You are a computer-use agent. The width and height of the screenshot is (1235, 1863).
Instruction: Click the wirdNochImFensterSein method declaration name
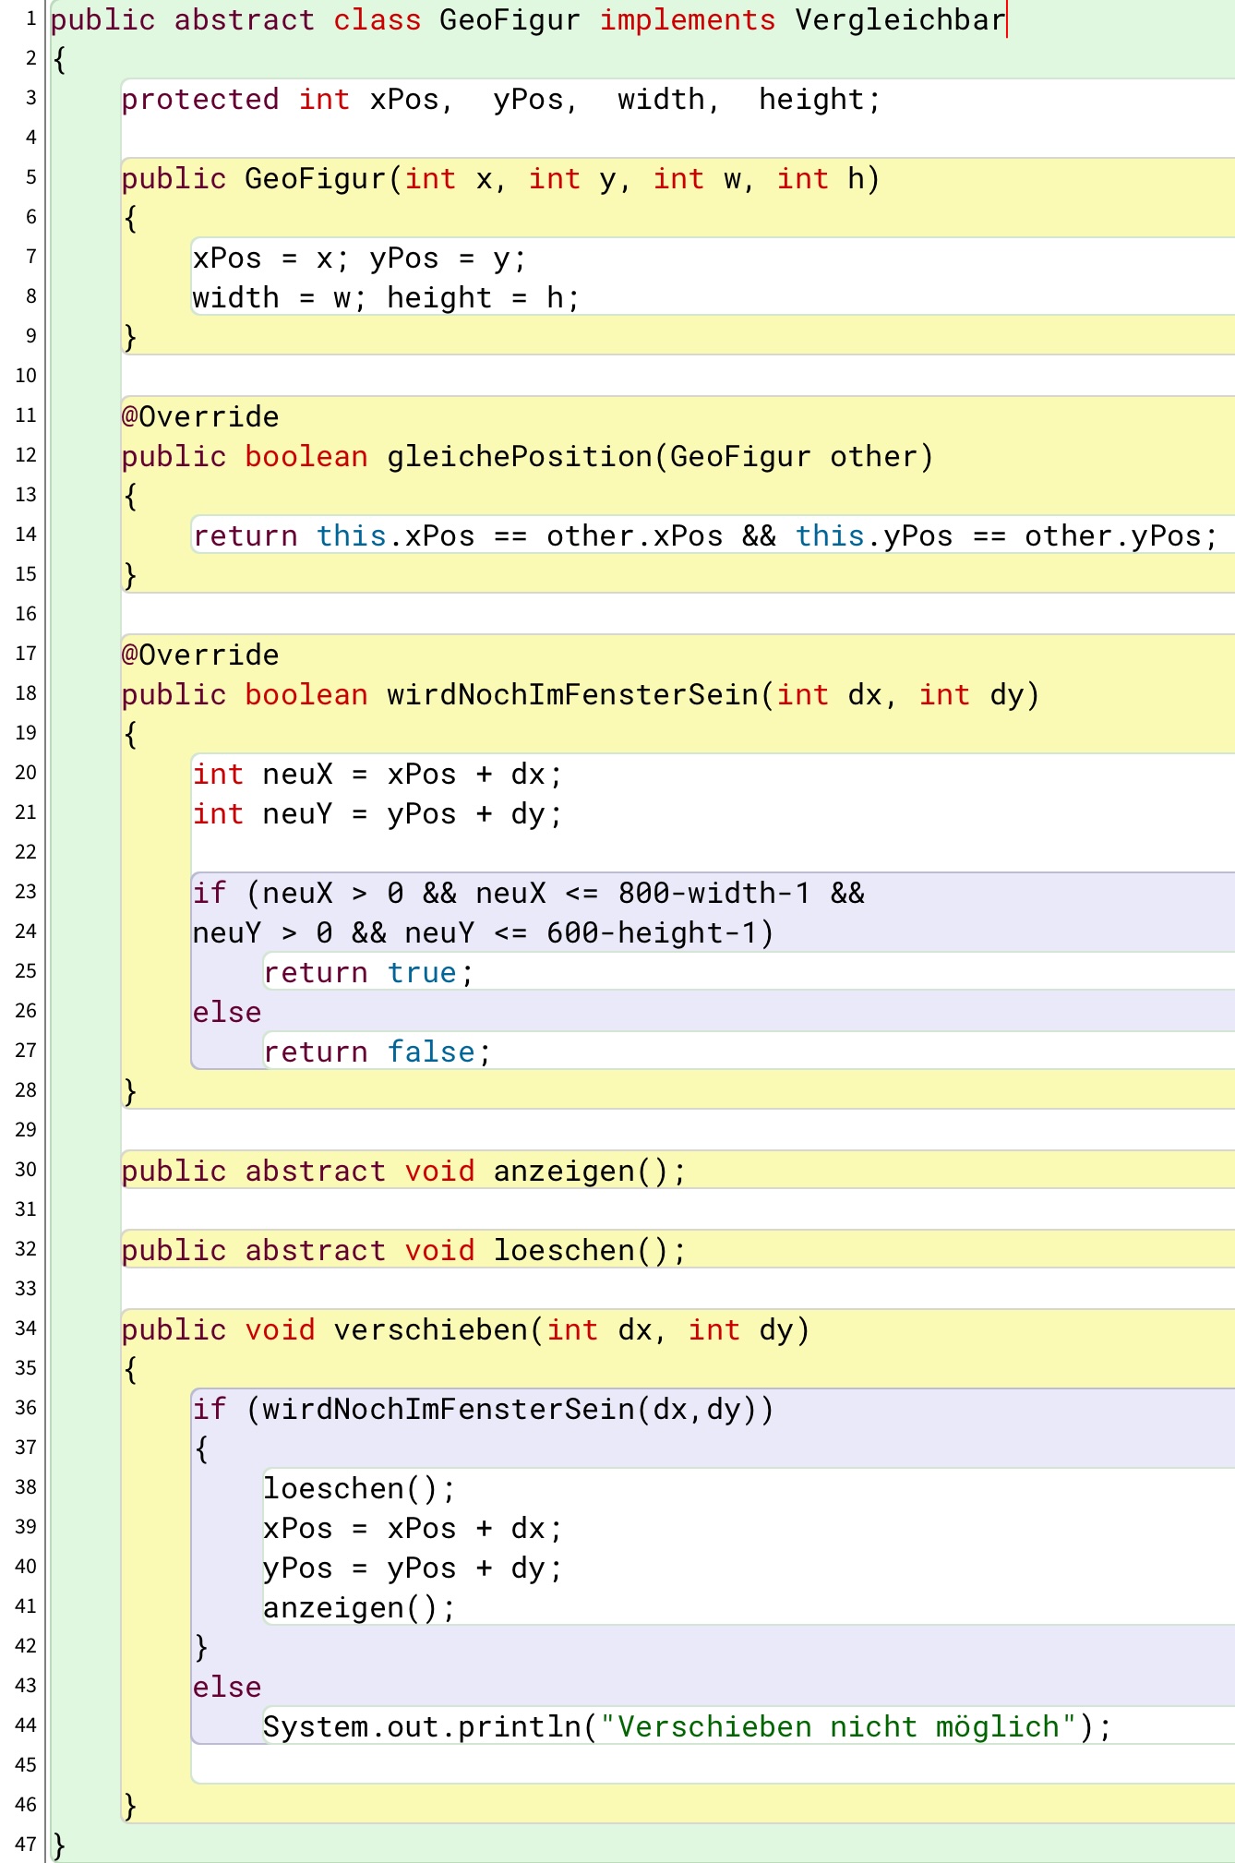572,695
